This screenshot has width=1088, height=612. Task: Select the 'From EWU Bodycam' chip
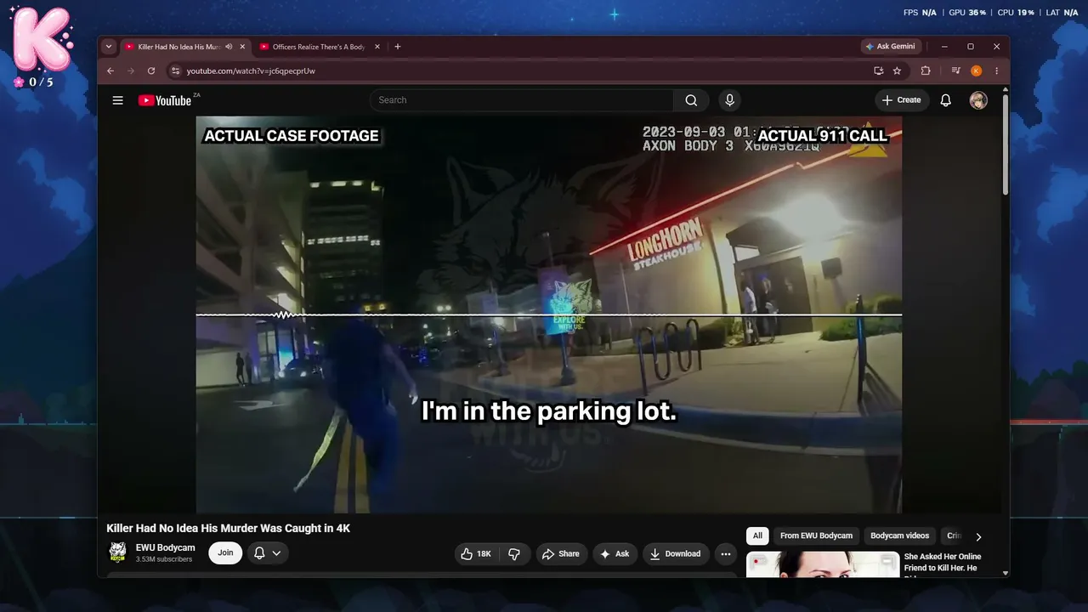pyautogui.click(x=816, y=536)
